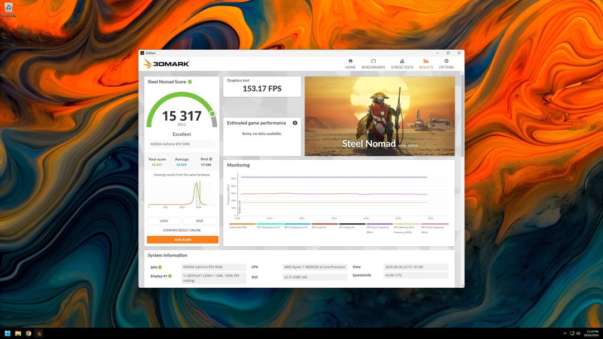Click Average score value 14 474

(181, 165)
